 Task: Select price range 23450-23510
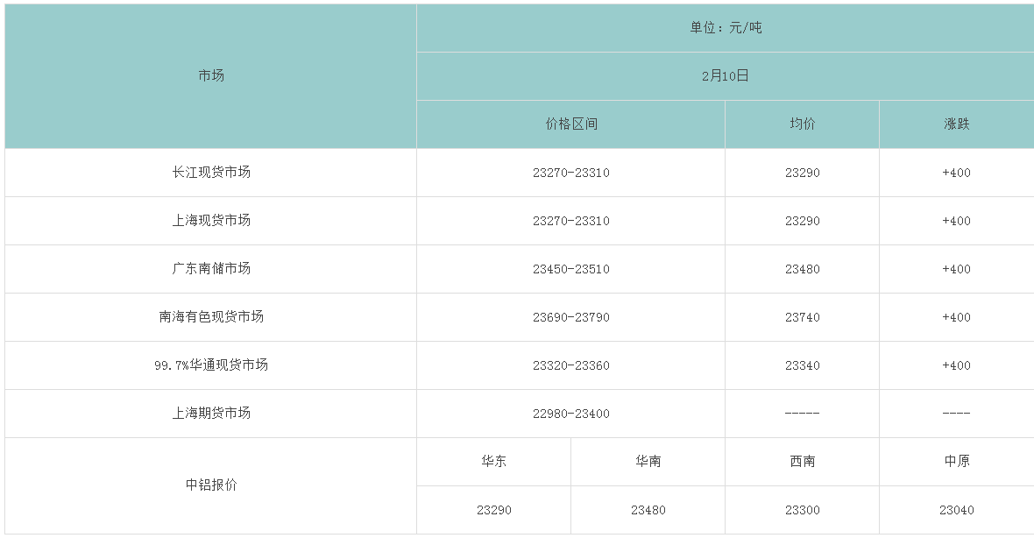571,269
